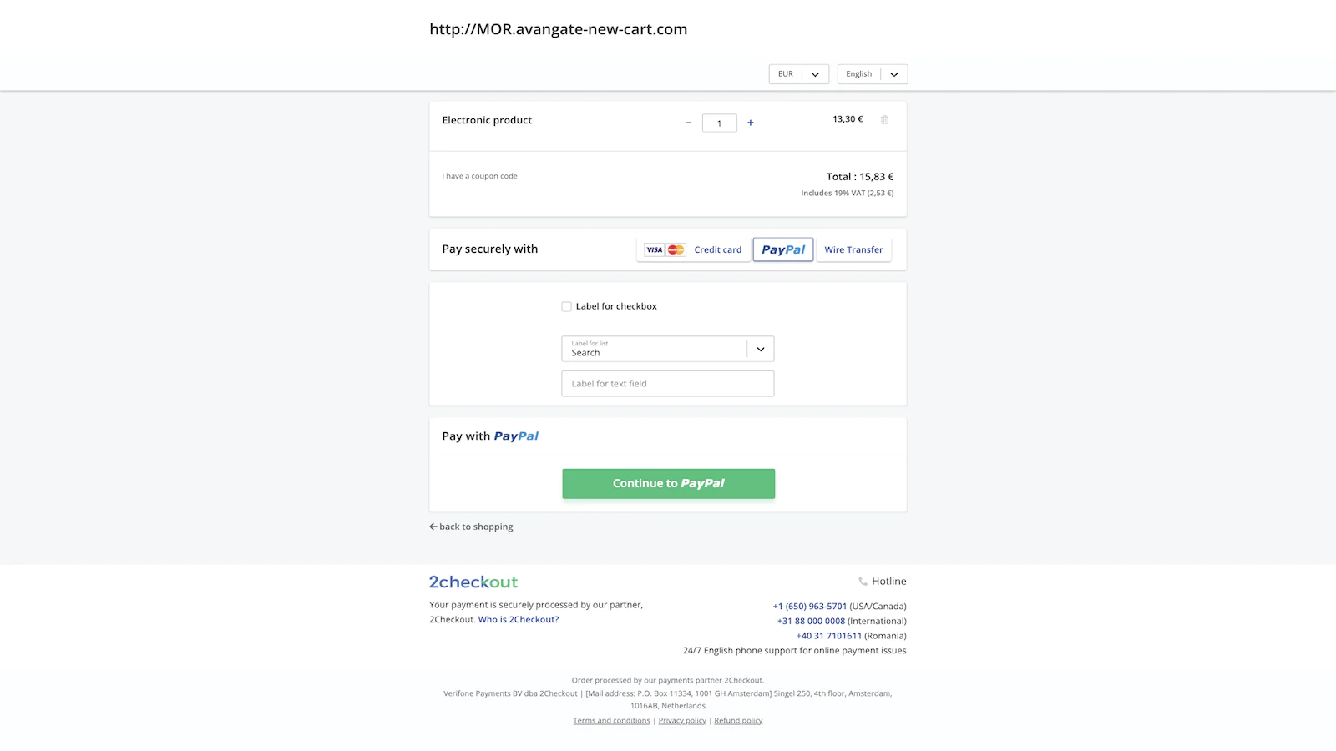Click the back to shopping arrow
1336x751 pixels.
433,527
